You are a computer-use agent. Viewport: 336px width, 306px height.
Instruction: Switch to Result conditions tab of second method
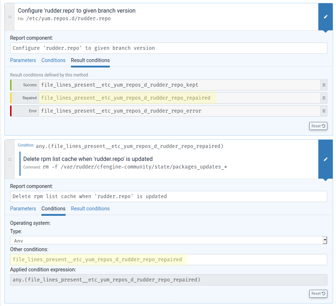[90, 209]
